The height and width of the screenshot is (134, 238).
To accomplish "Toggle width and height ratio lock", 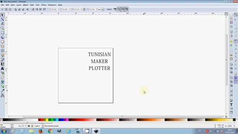I will click(84, 9).
